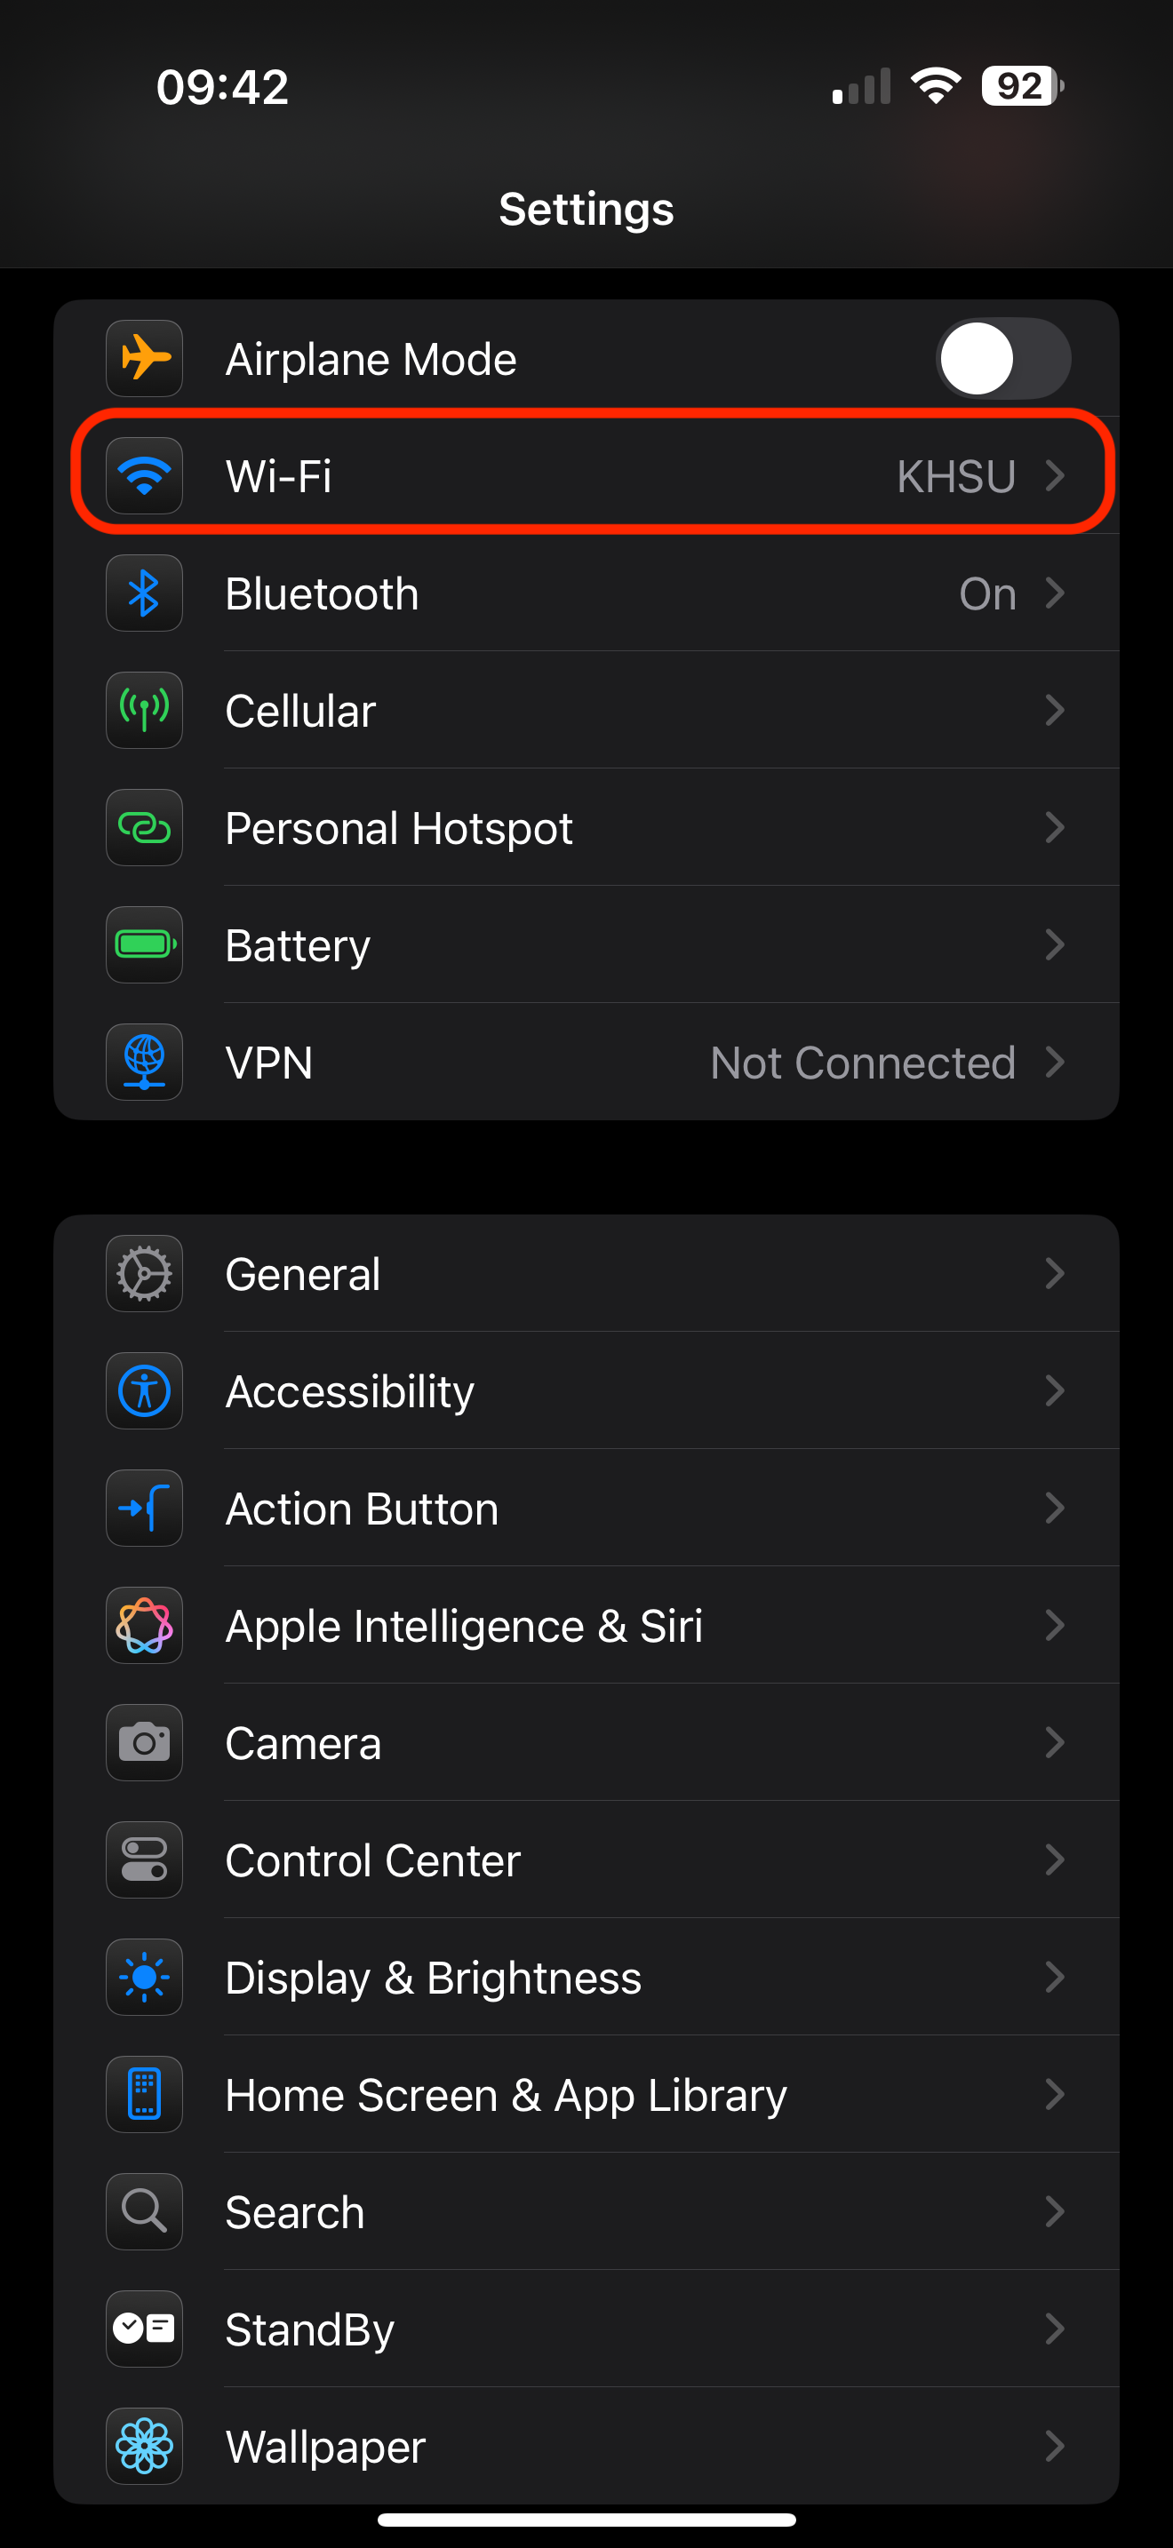Tap the VPN globe icon
Viewport: 1173px width, 2548px height.
(x=144, y=1063)
